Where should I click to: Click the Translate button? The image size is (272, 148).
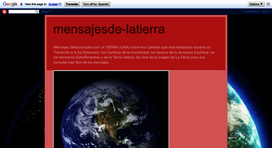tap(72, 4)
